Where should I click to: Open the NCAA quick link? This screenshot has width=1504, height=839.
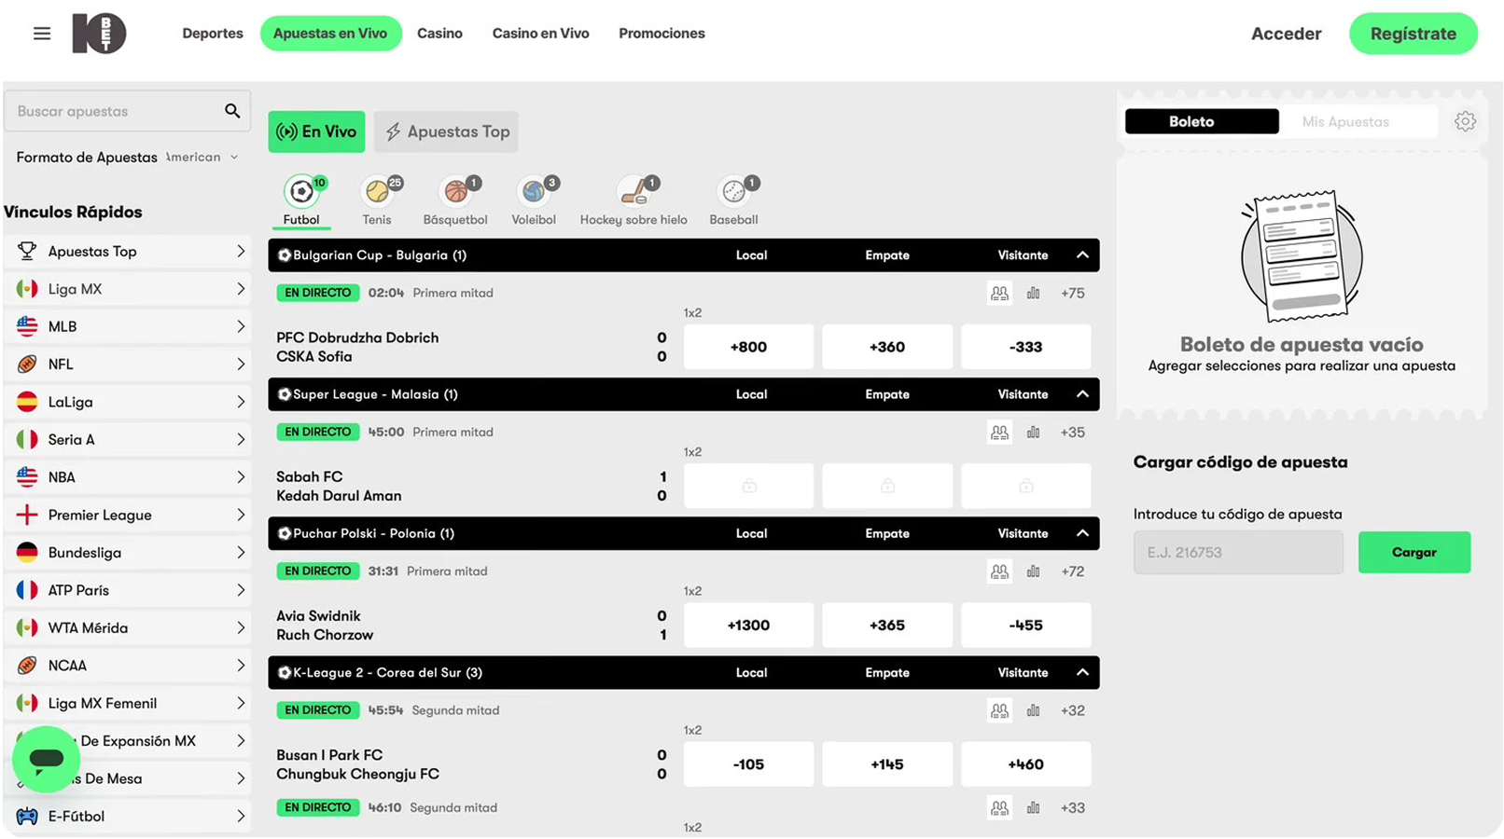(x=128, y=666)
